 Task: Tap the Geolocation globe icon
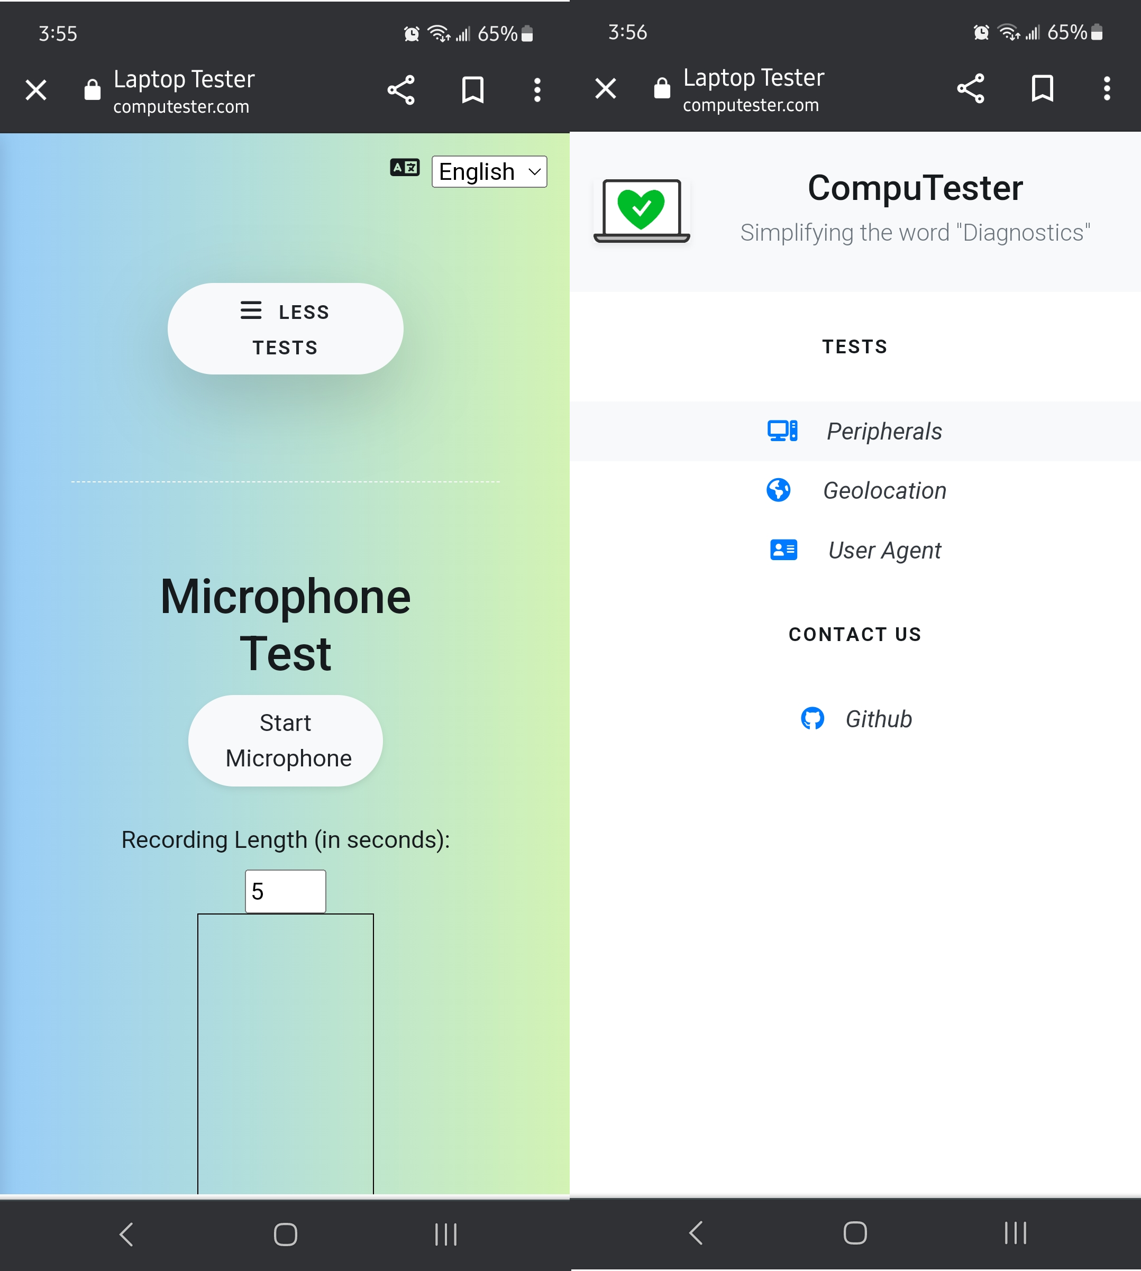(x=778, y=490)
